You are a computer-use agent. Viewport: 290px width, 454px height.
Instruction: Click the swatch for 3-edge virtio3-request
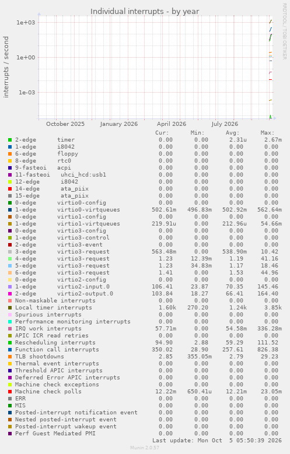click(10, 252)
